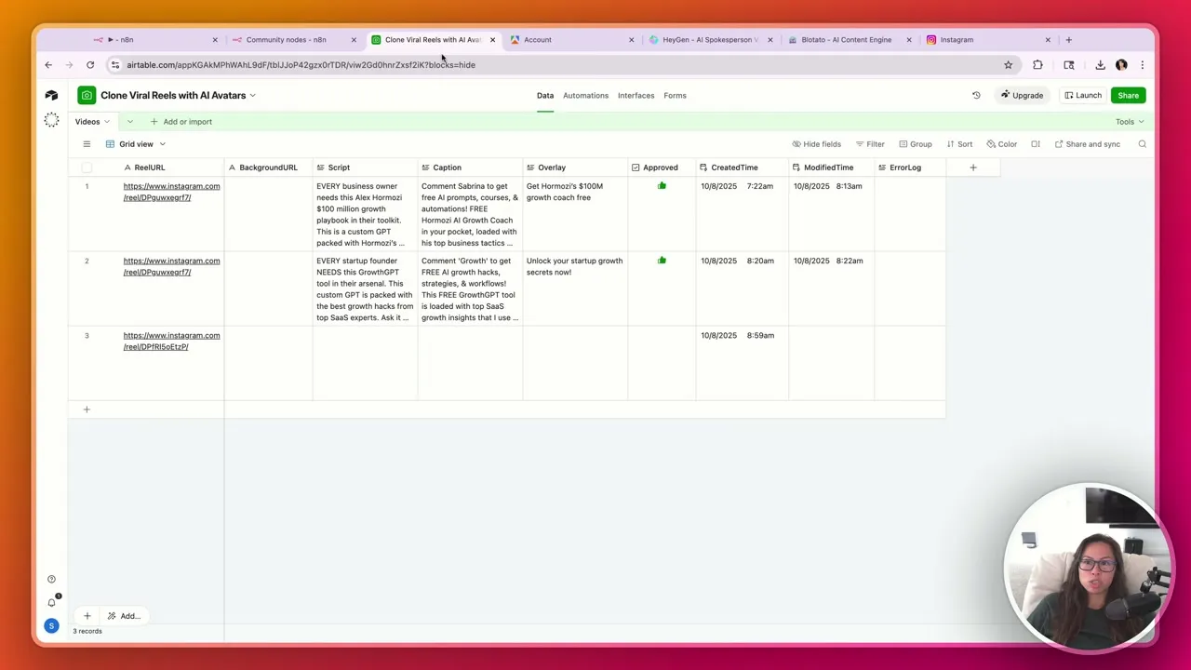
Task: Open the Chrome profile avatar
Action: pyautogui.click(x=1121, y=65)
